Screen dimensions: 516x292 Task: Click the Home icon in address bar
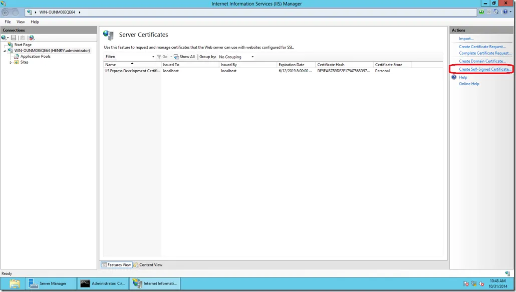[x=496, y=12]
